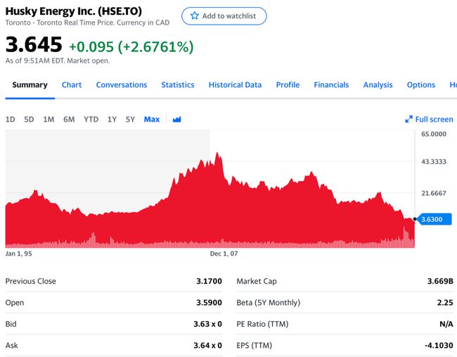
Task: Click the current price 3.645
Action: point(34,44)
